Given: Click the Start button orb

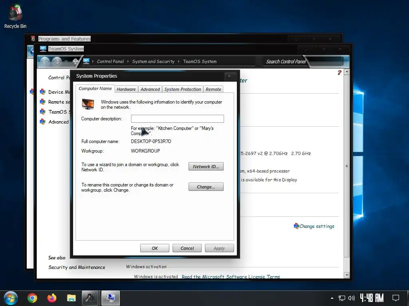Looking at the screenshot, I should click(x=11, y=298).
